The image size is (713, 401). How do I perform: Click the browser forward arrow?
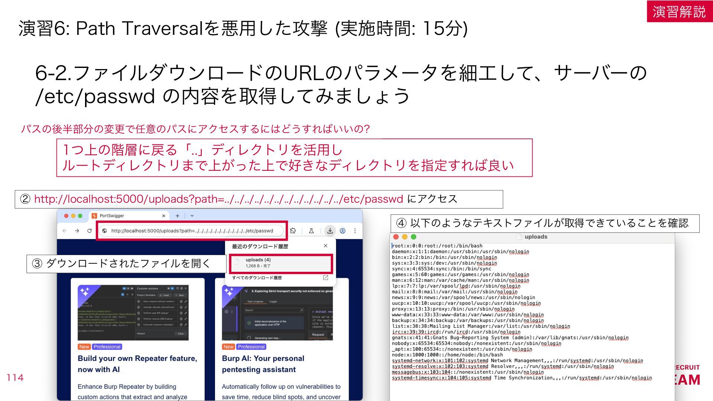click(x=77, y=231)
